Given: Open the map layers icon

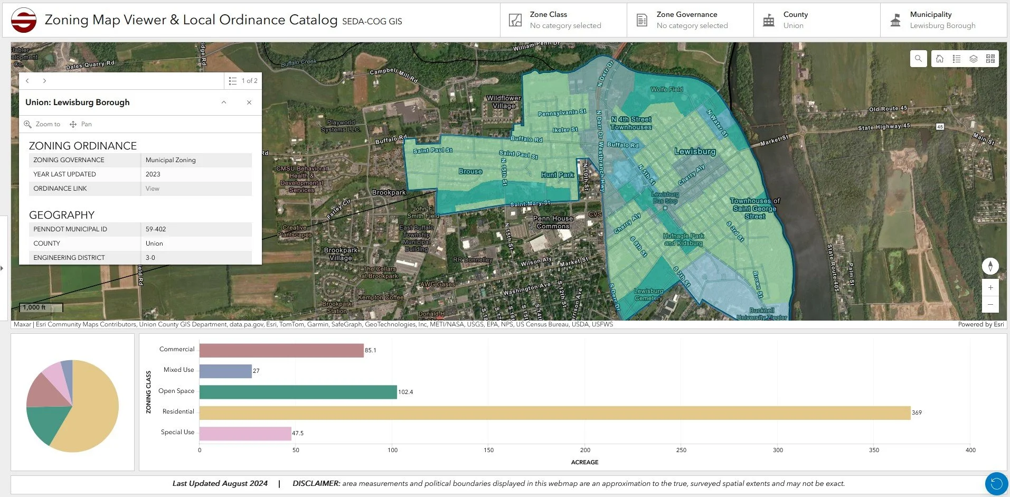Looking at the screenshot, I should click(x=974, y=59).
